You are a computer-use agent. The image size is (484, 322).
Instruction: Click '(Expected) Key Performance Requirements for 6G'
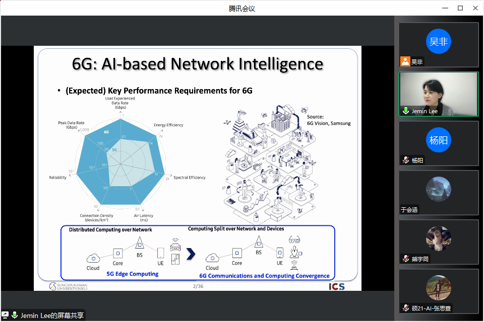point(159,91)
